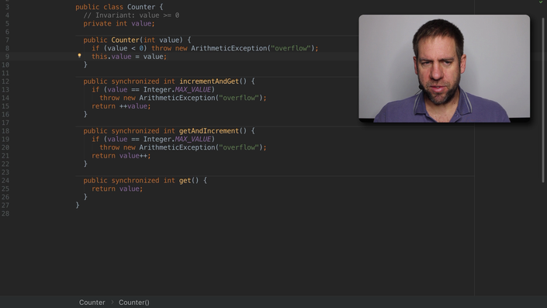This screenshot has height=308, width=547.
Task: Click line number 12 in gutter
Action: [5, 81]
